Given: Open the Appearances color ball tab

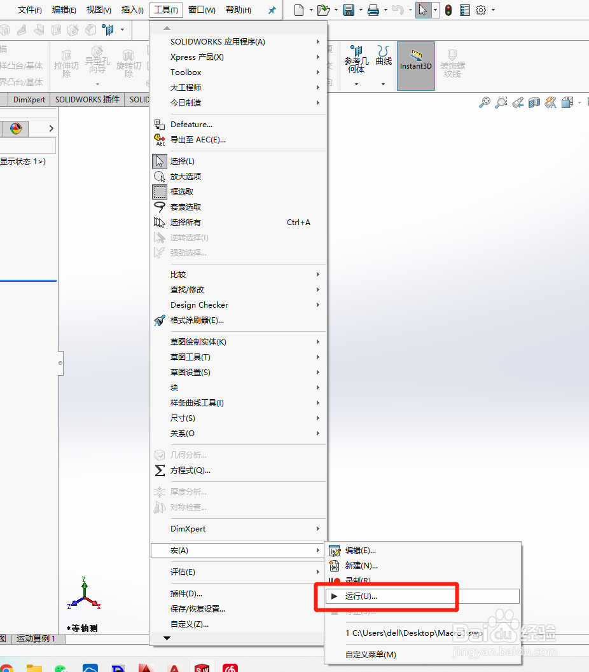Looking at the screenshot, I should tap(16, 128).
